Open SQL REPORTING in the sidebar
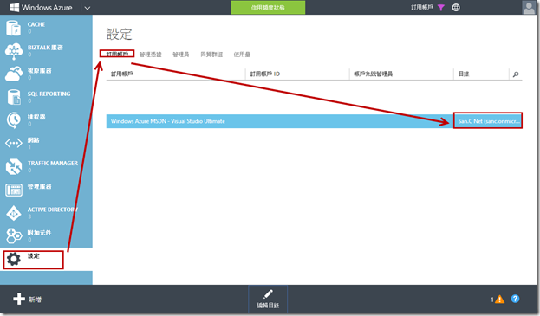 (x=46, y=97)
